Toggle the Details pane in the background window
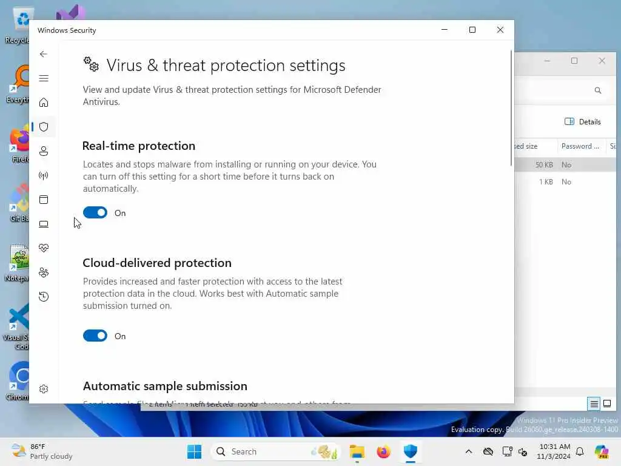The height and width of the screenshot is (466, 621). 583,121
